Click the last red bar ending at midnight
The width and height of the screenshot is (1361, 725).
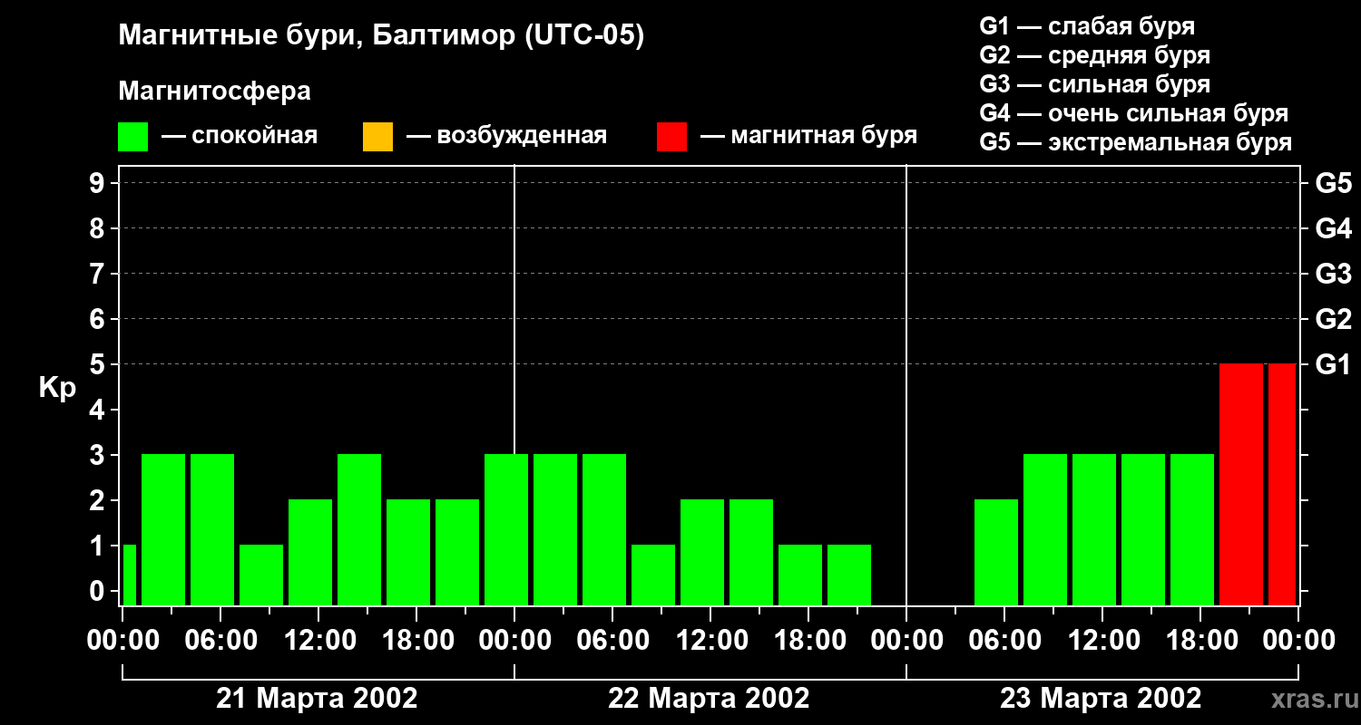(x=1282, y=484)
